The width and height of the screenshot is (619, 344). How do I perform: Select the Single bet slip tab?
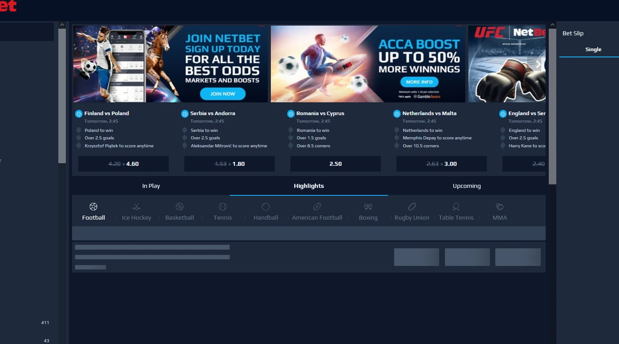tap(593, 49)
